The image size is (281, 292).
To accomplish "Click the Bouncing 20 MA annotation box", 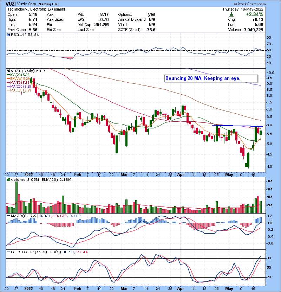I will click(211, 78).
